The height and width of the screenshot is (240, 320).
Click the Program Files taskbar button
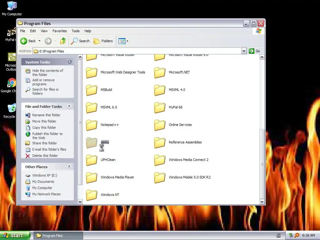(58, 236)
